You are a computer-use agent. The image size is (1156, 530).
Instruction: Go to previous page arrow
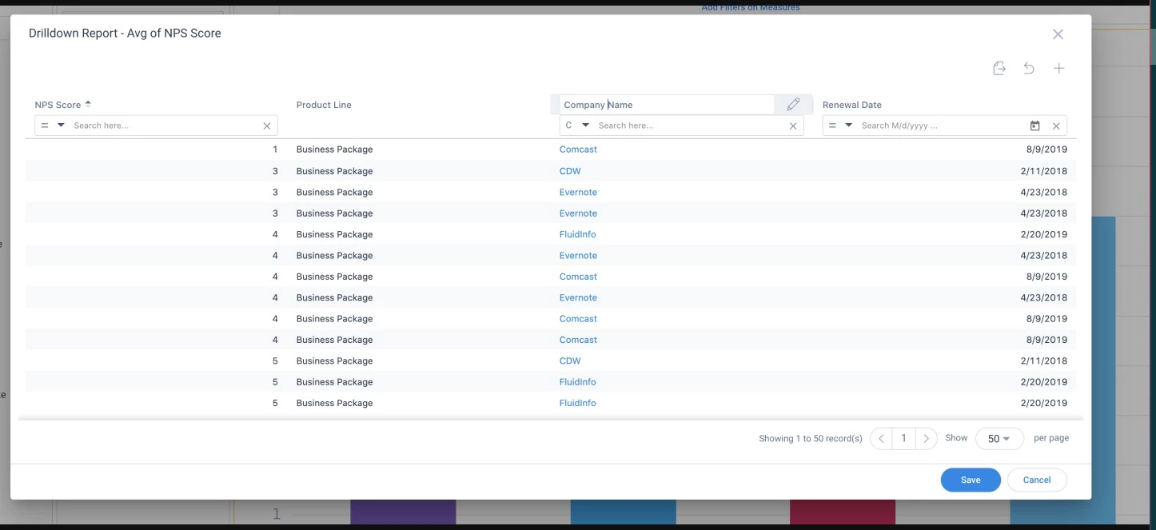pyautogui.click(x=881, y=439)
